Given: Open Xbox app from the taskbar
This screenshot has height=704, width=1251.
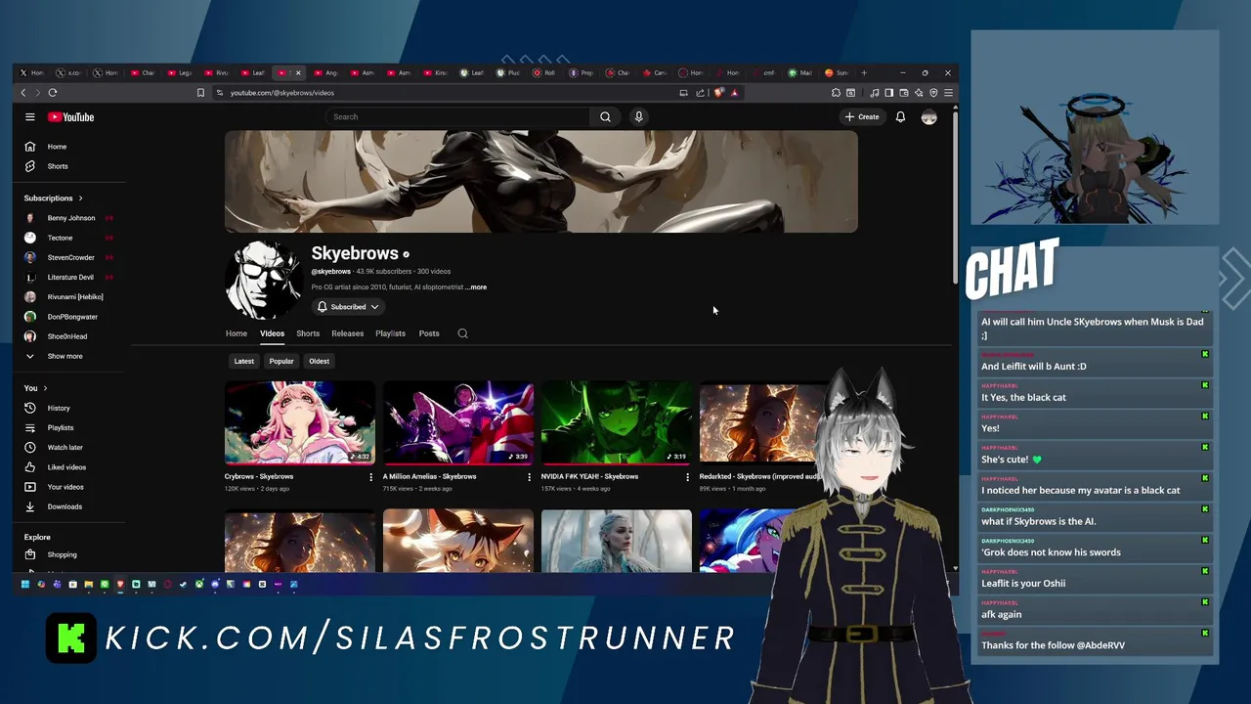Looking at the screenshot, I should 199,585.
